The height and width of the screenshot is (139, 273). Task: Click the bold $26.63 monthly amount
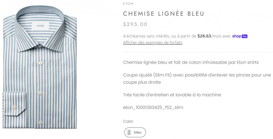pyautogui.click(x=204, y=36)
